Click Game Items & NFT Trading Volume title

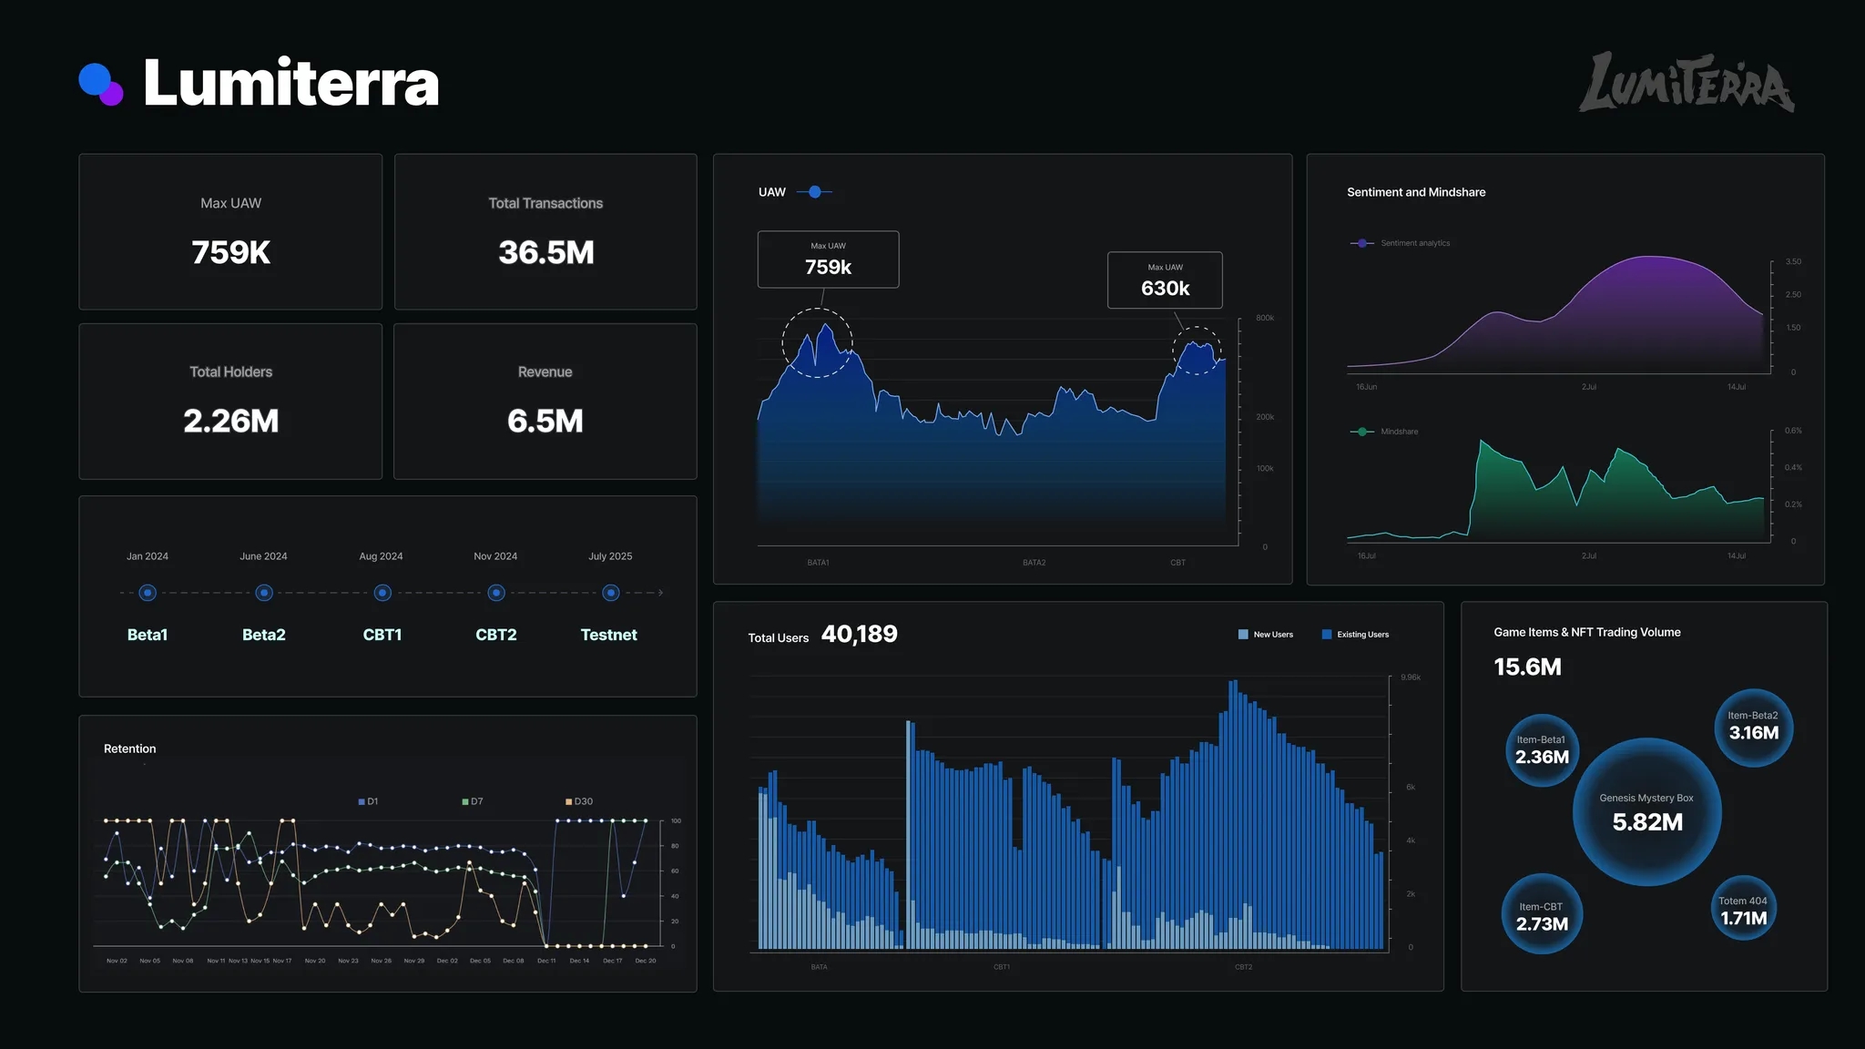coord(1587,632)
